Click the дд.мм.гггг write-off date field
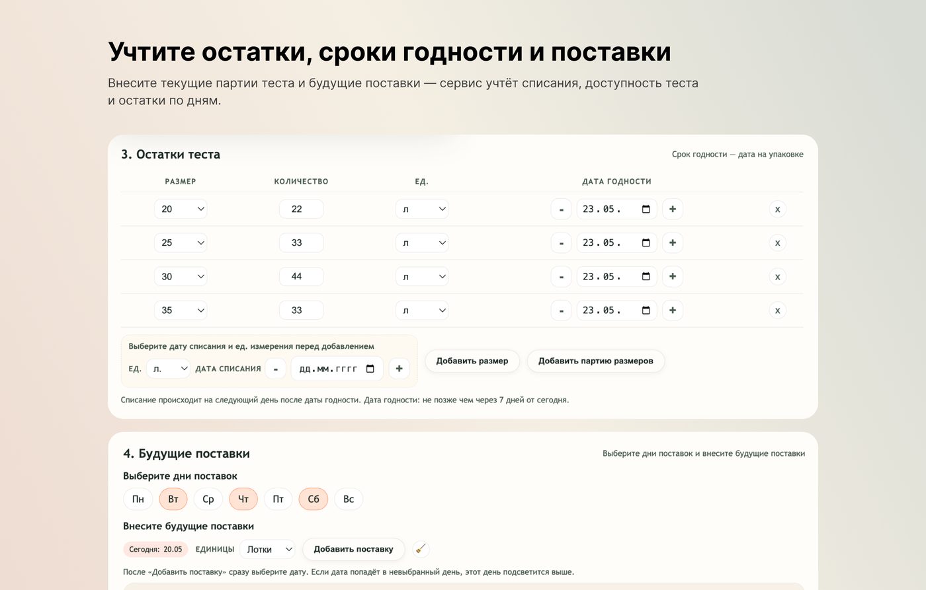 [337, 369]
